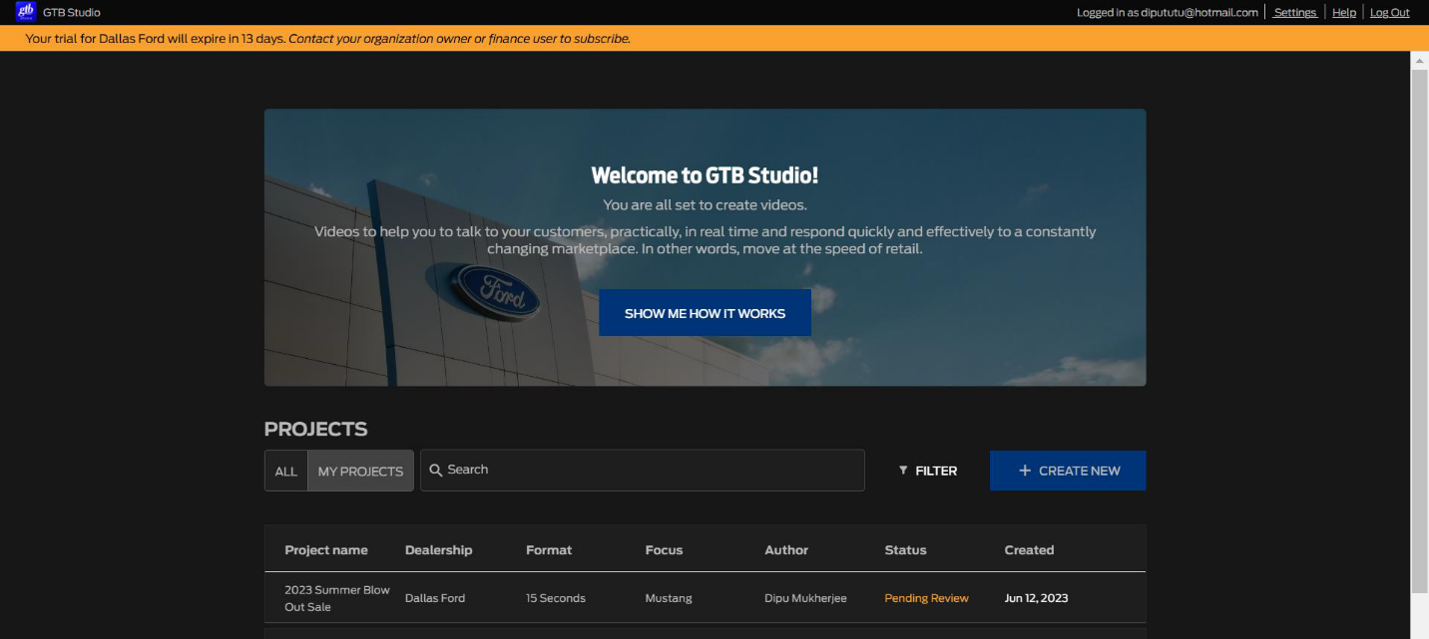Click the Dallas Ford dealership cell
This screenshot has width=1429, height=639.
tap(435, 598)
